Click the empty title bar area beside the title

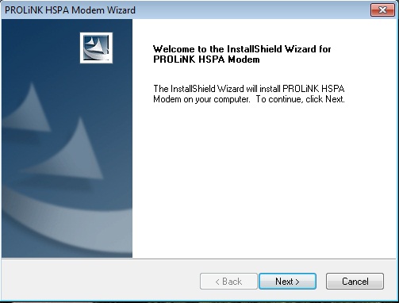coord(252,10)
